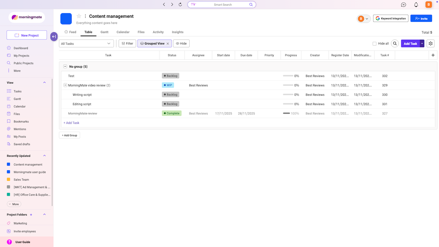The height and width of the screenshot is (247, 439).
Task: Open the chat messages icon
Action: point(404,4)
